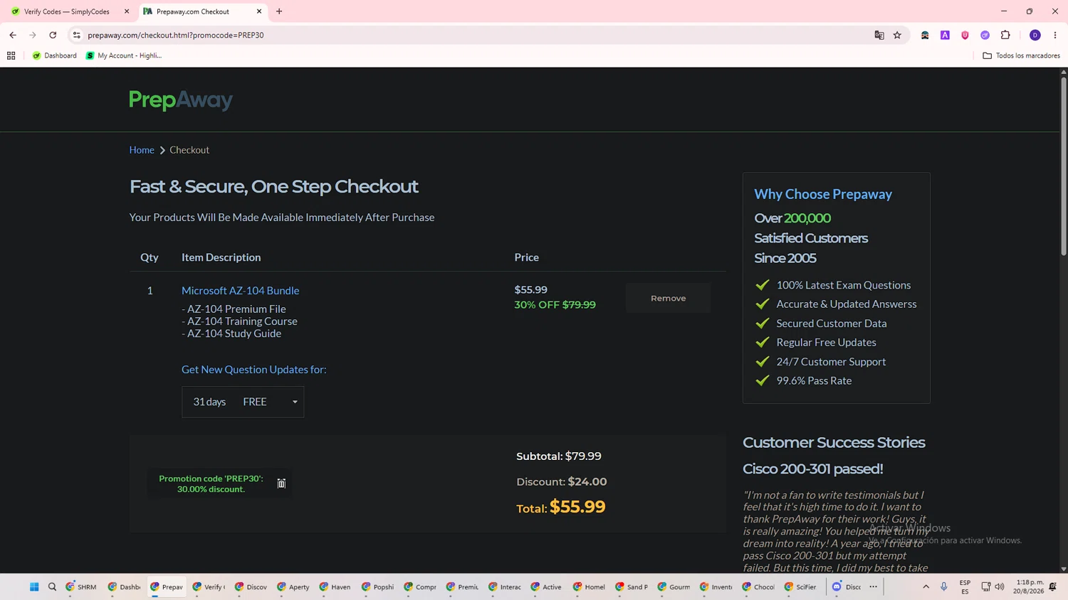Click the microphone tray icon
The image size is (1068, 600).
click(944, 586)
